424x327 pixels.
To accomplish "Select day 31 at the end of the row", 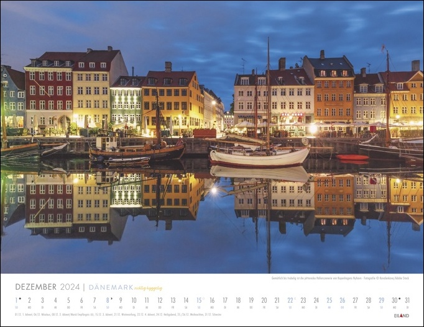I will click(407, 300).
